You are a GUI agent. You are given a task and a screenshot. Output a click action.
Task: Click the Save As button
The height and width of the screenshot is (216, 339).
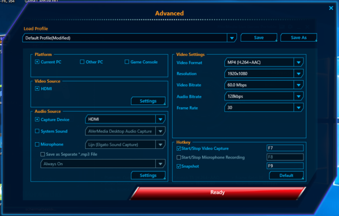click(x=298, y=38)
